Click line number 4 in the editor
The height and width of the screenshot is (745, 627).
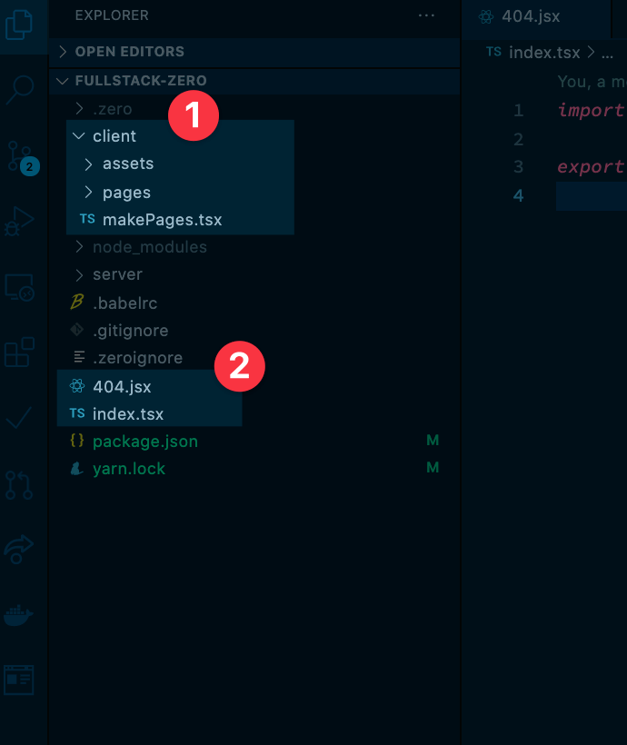(x=518, y=194)
